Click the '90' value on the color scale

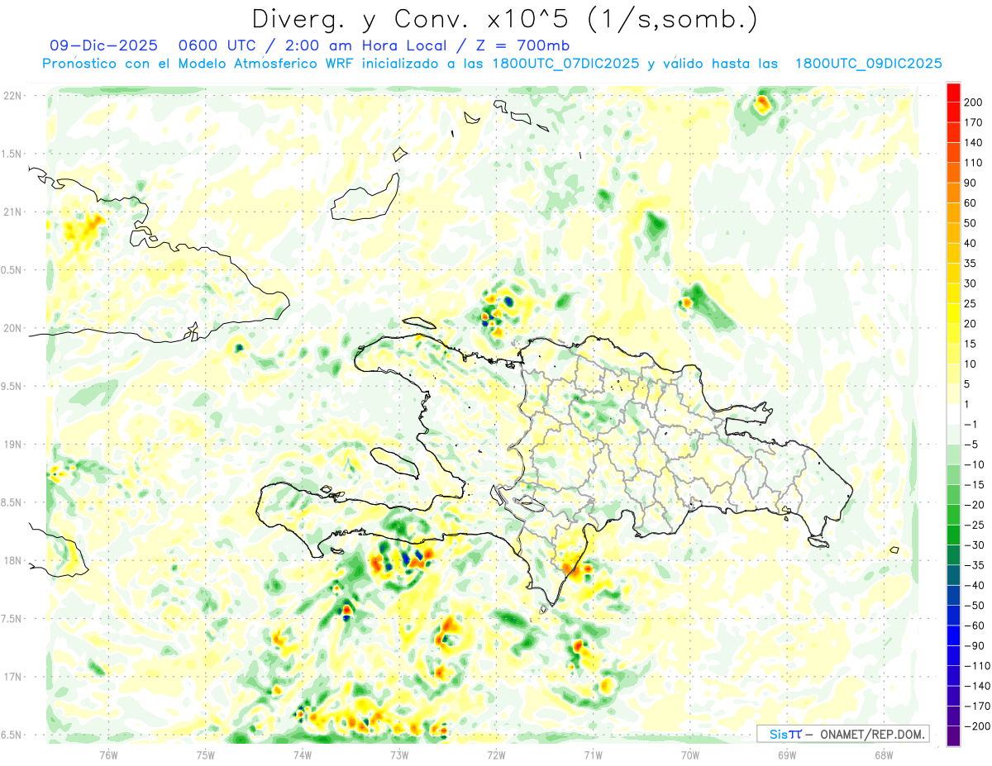click(x=971, y=183)
